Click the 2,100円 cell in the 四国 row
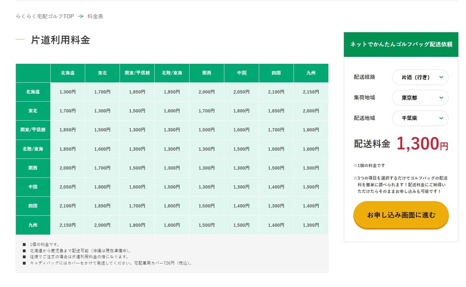Screen dimensions: 466x287 (68, 206)
